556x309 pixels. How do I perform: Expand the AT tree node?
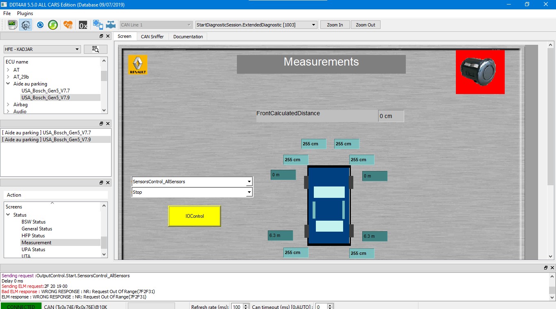coord(8,70)
